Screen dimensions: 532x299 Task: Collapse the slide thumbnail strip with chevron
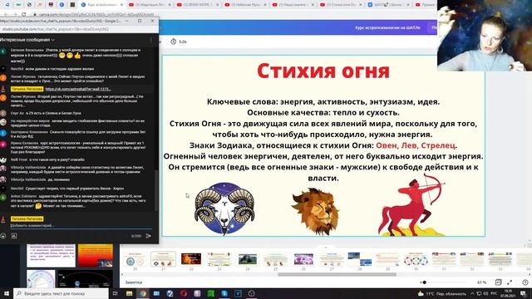tap(326, 248)
